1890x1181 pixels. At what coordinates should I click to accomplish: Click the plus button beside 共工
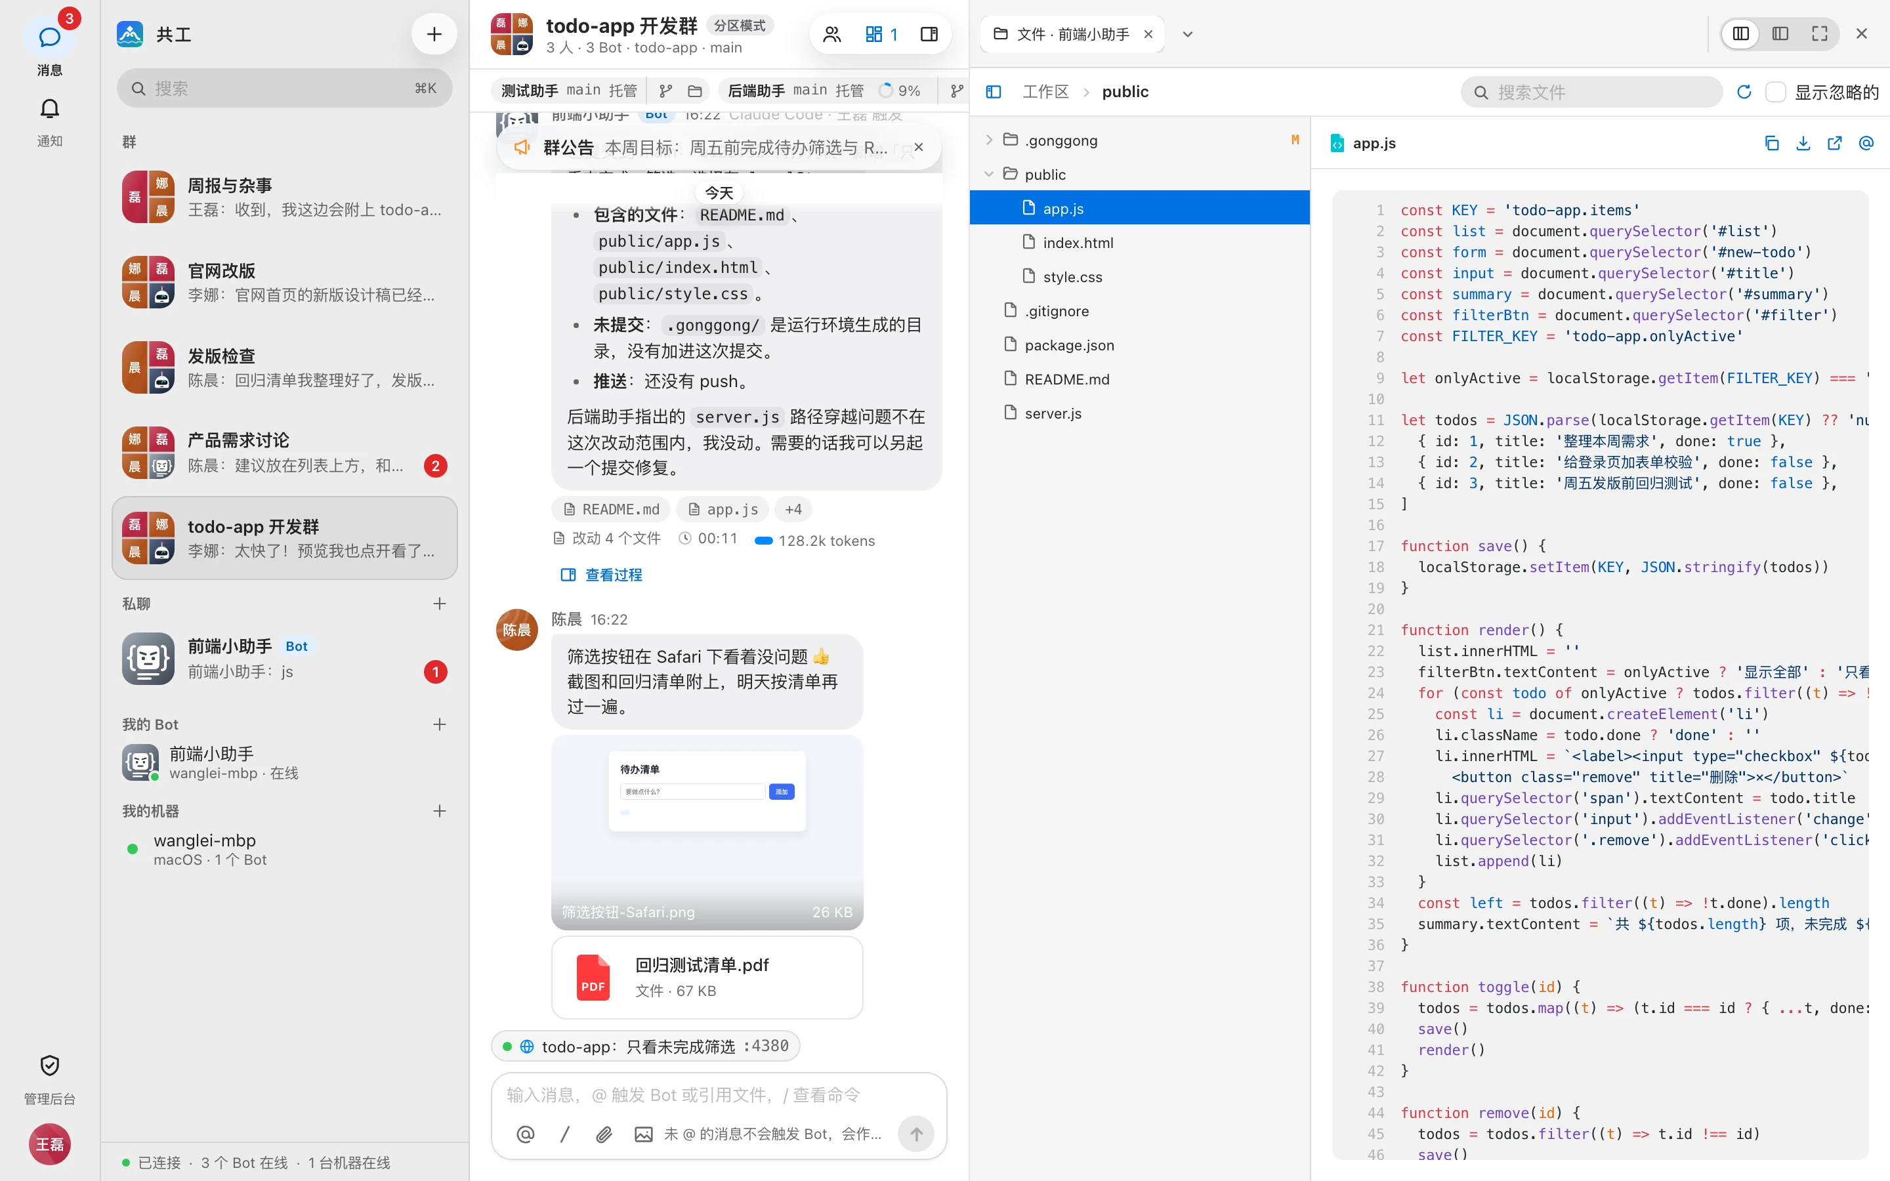click(x=434, y=33)
